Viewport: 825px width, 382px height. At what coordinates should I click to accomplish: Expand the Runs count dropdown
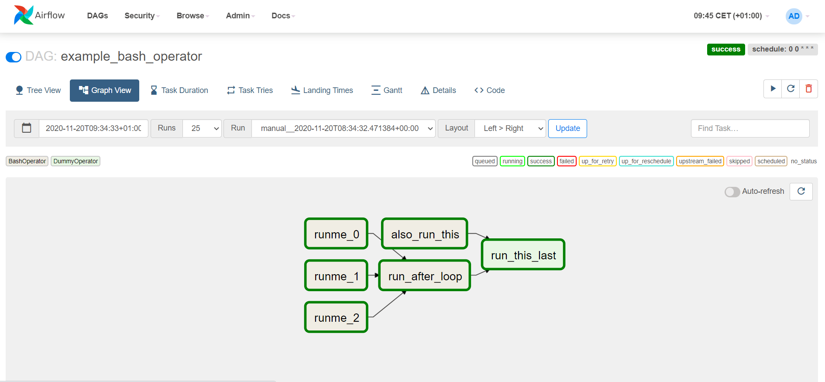point(202,128)
